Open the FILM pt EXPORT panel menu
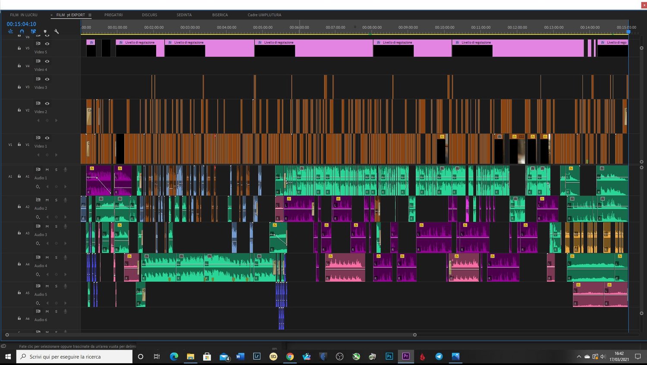 tap(90, 15)
